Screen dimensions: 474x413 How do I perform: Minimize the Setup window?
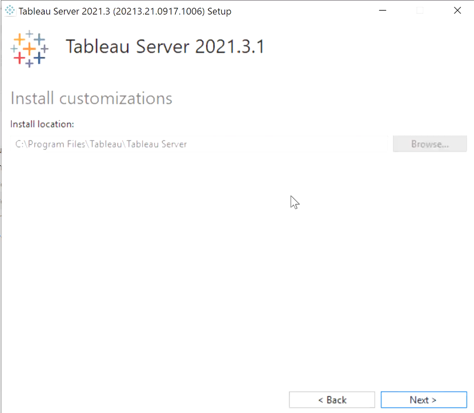(x=383, y=11)
